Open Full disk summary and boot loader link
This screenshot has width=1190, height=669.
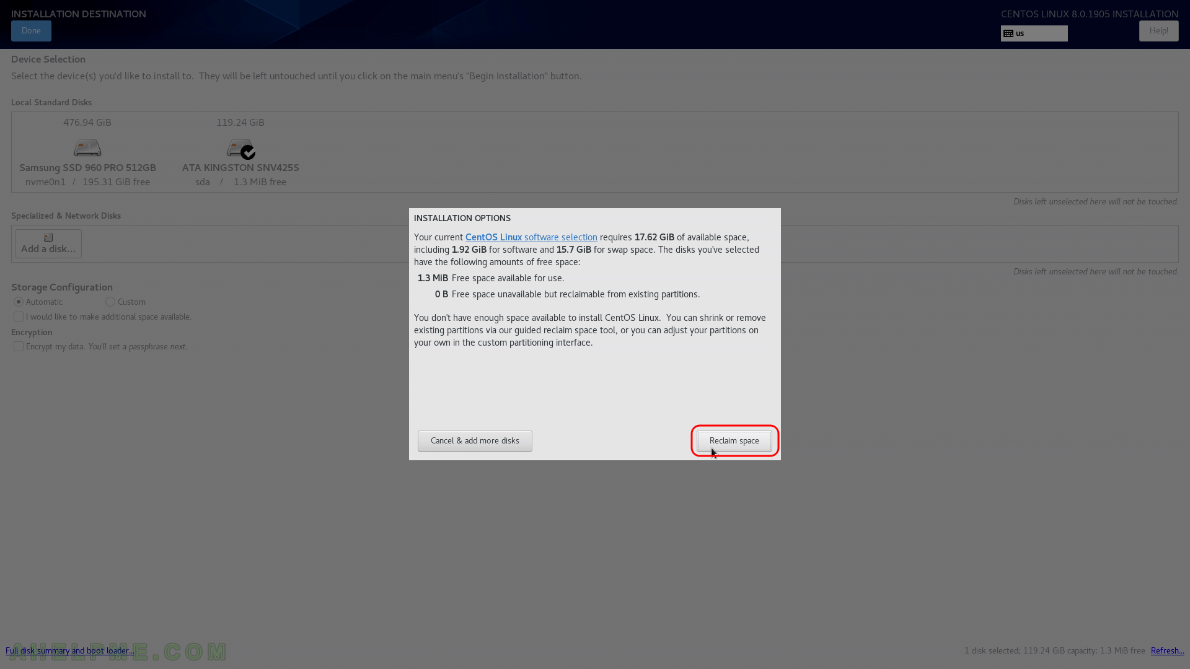tap(69, 650)
